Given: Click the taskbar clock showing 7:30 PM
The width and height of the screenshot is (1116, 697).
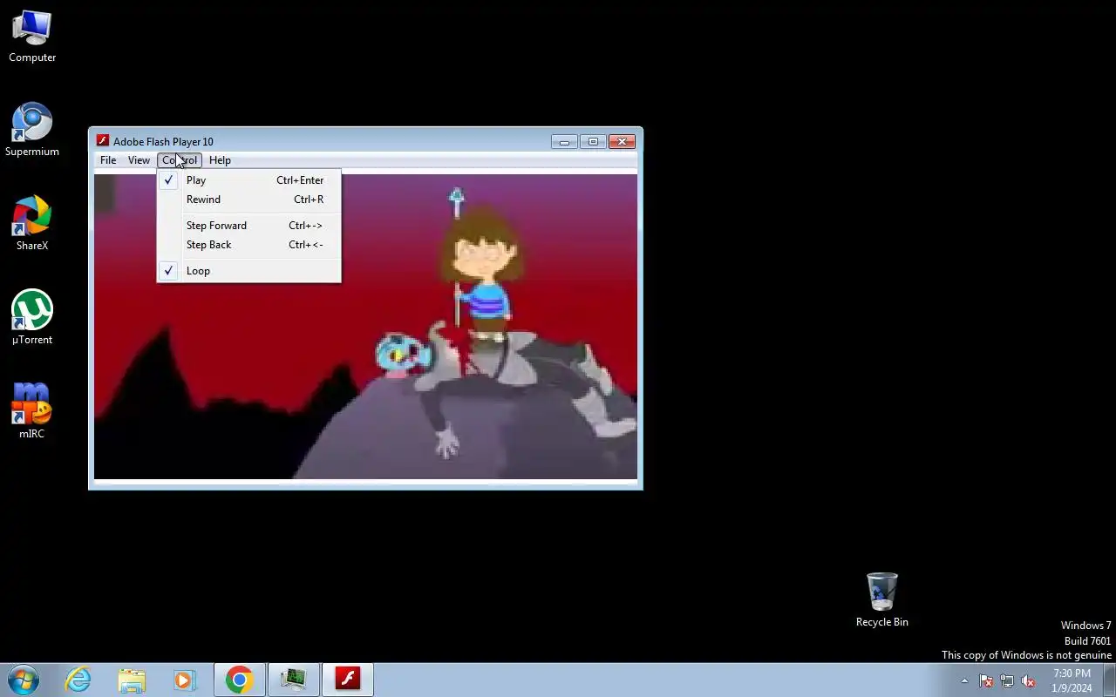Looking at the screenshot, I should (x=1072, y=680).
